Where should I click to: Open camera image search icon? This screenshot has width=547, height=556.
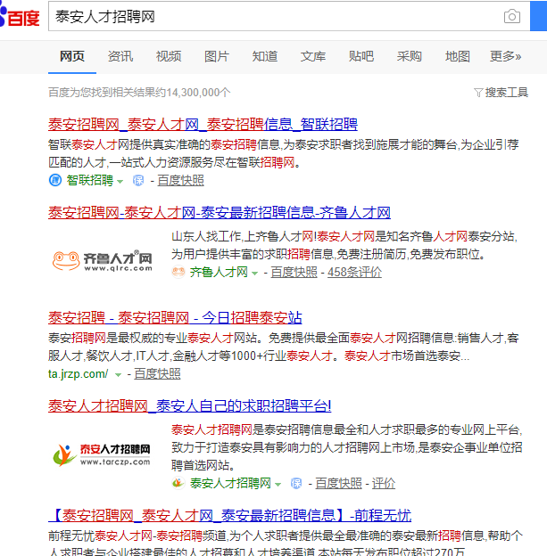click(512, 16)
